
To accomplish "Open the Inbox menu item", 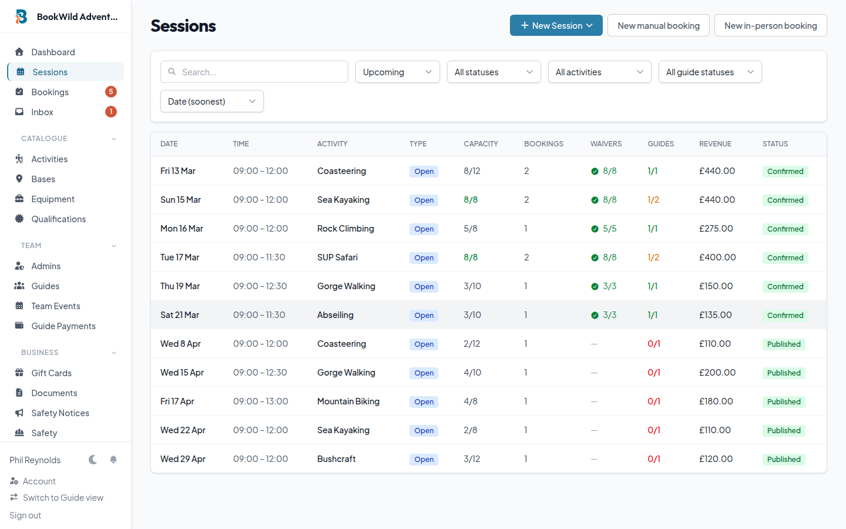I will 42,112.
